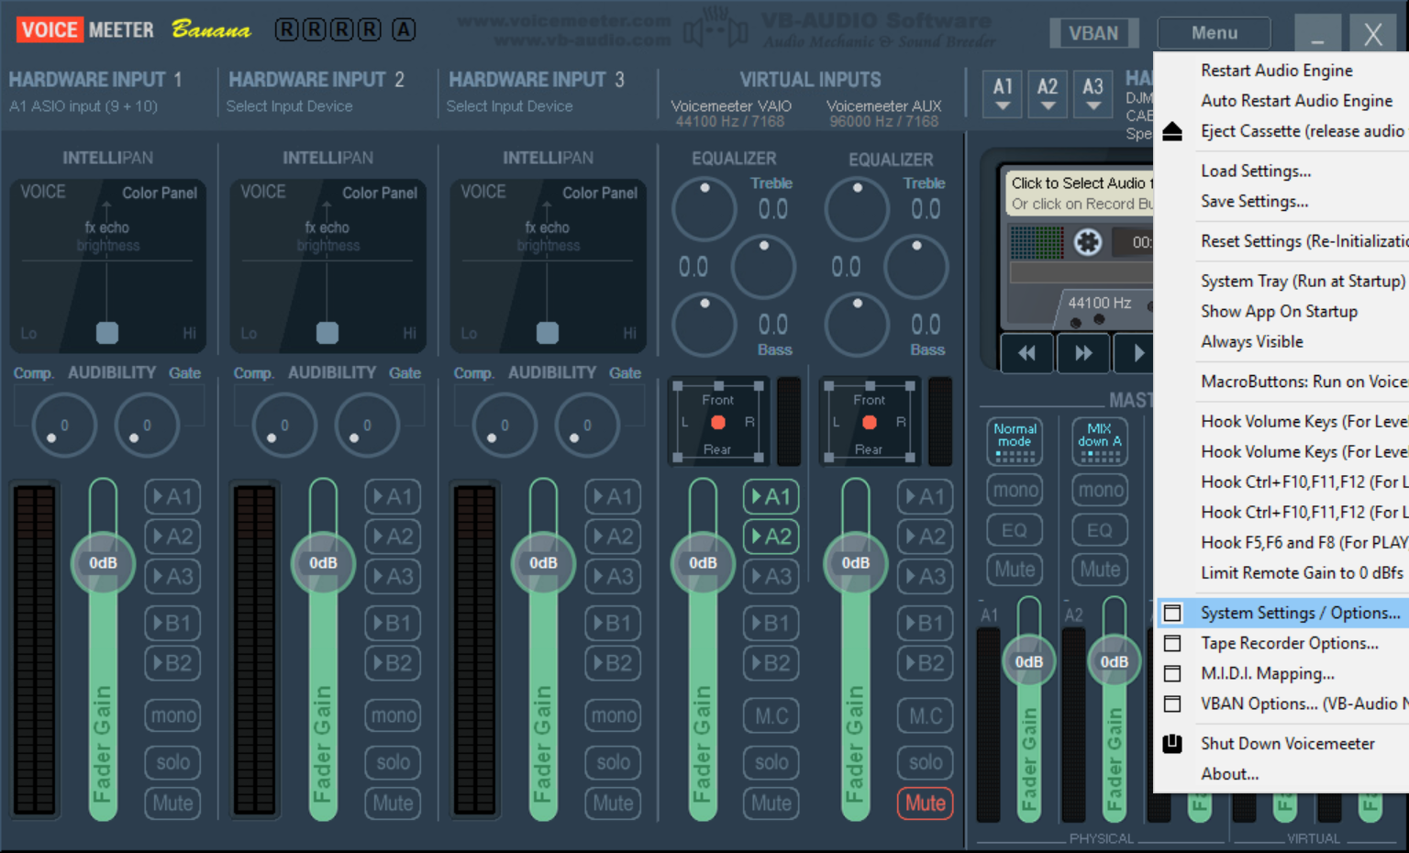The width and height of the screenshot is (1409, 853).
Task: Click the Normal mode button on the A1 bus
Action: coord(1015,441)
